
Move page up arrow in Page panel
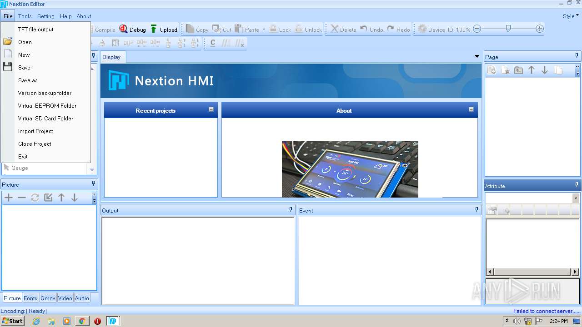click(532, 70)
